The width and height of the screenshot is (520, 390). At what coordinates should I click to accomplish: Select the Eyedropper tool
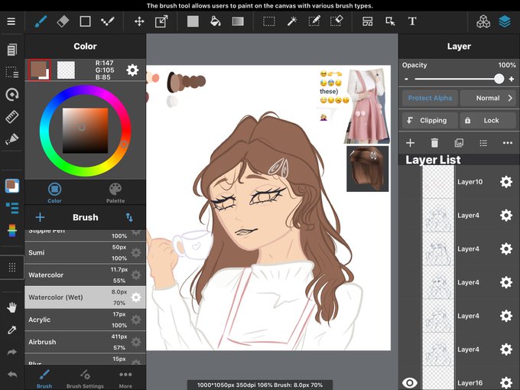point(12,330)
